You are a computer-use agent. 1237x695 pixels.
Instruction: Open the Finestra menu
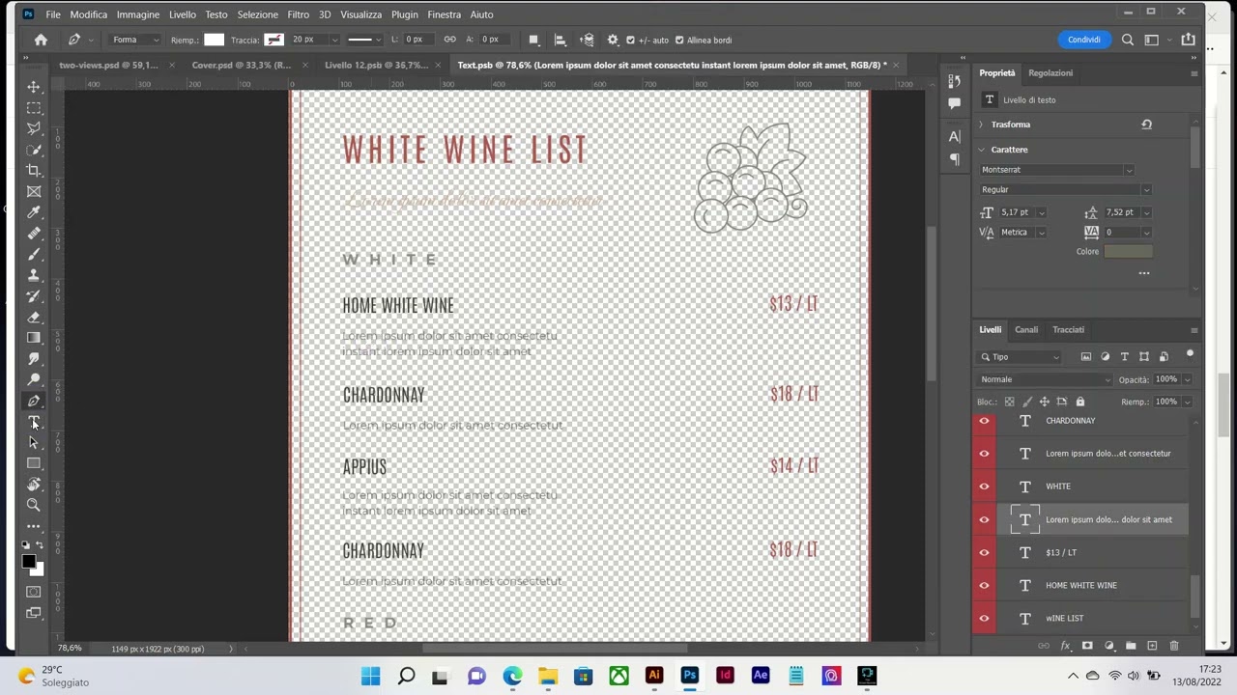click(x=444, y=14)
